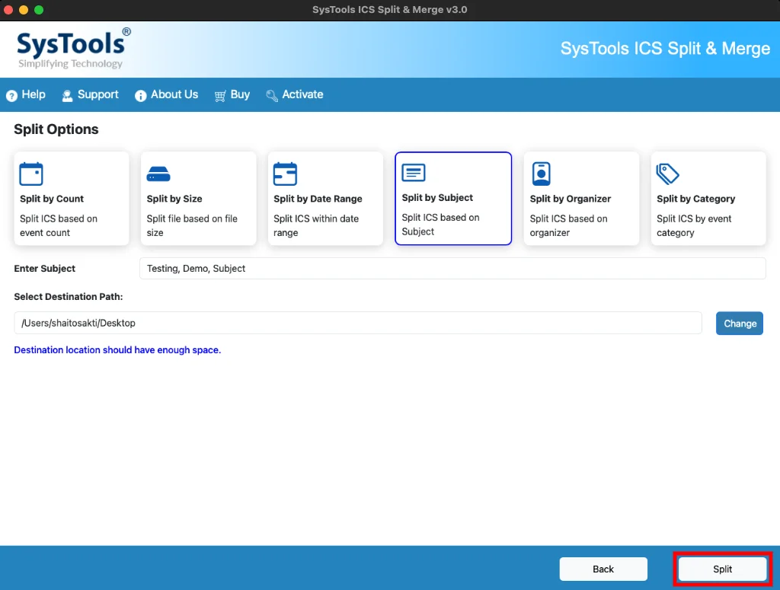Click the Split by Organizer badge icon
Image resolution: width=780 pixels, height=590 pixels.
click(x=542, y=174)
